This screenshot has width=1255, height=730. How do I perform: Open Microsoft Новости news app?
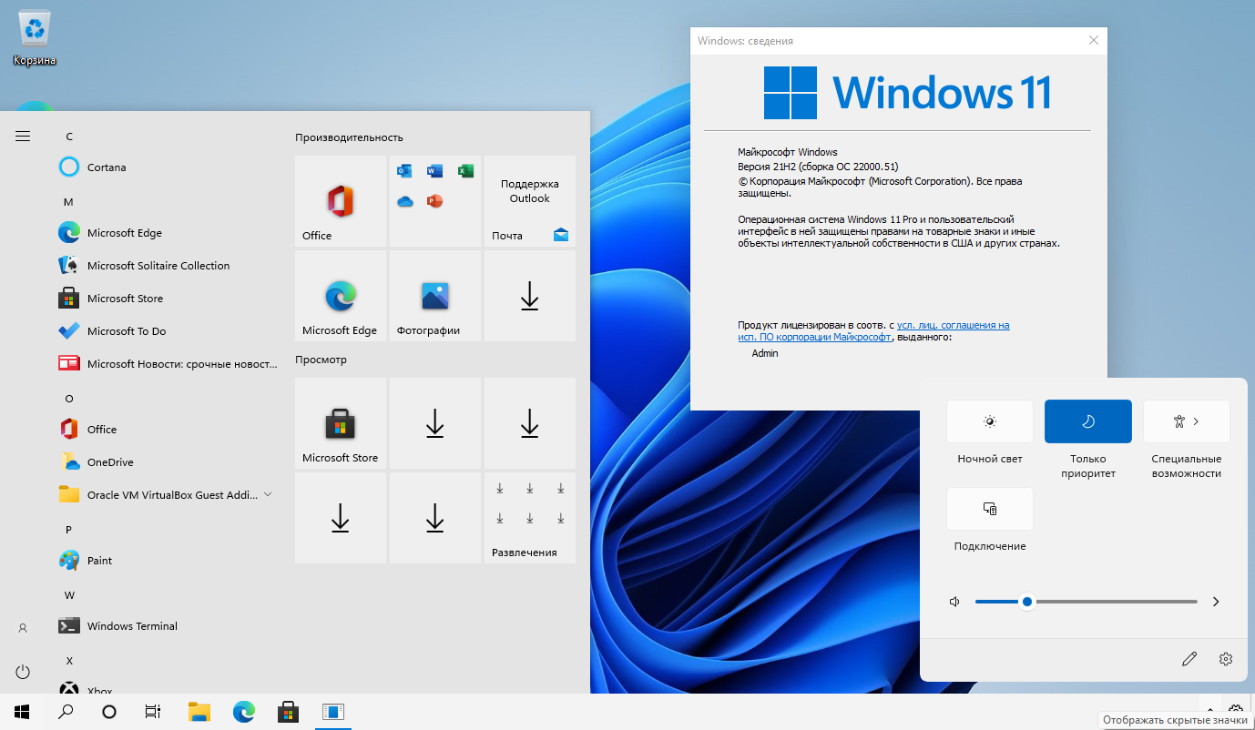168,364
